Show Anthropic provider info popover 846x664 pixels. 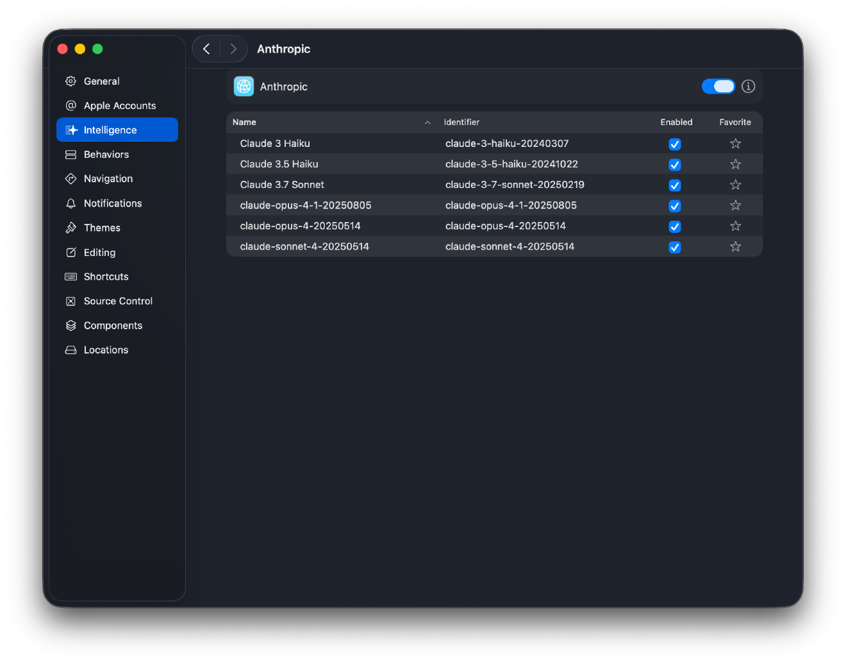point(748,86)
